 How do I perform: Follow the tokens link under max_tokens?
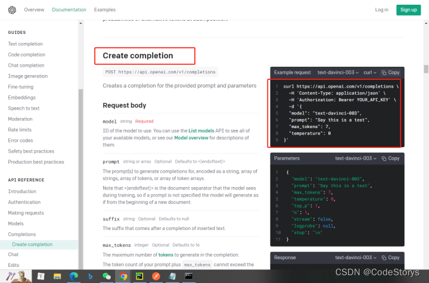(x=166, y=255)
